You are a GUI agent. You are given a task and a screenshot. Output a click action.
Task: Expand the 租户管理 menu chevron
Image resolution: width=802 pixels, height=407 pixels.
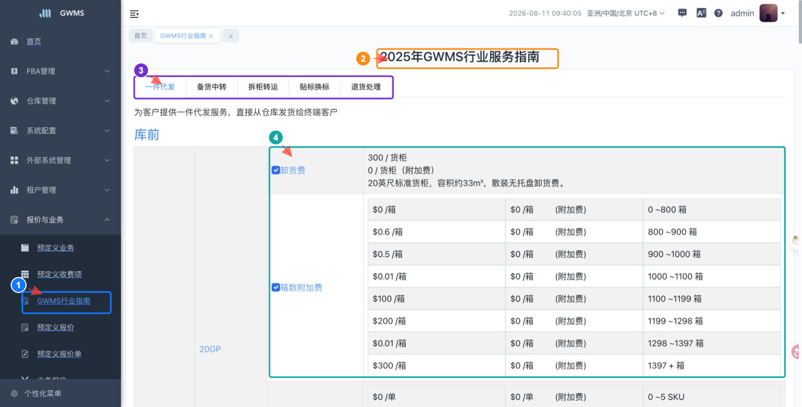click(x=107, y=190)
